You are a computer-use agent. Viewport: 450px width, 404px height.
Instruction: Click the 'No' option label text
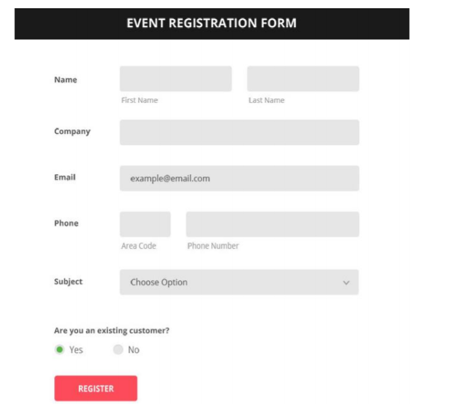click(134, 350)
